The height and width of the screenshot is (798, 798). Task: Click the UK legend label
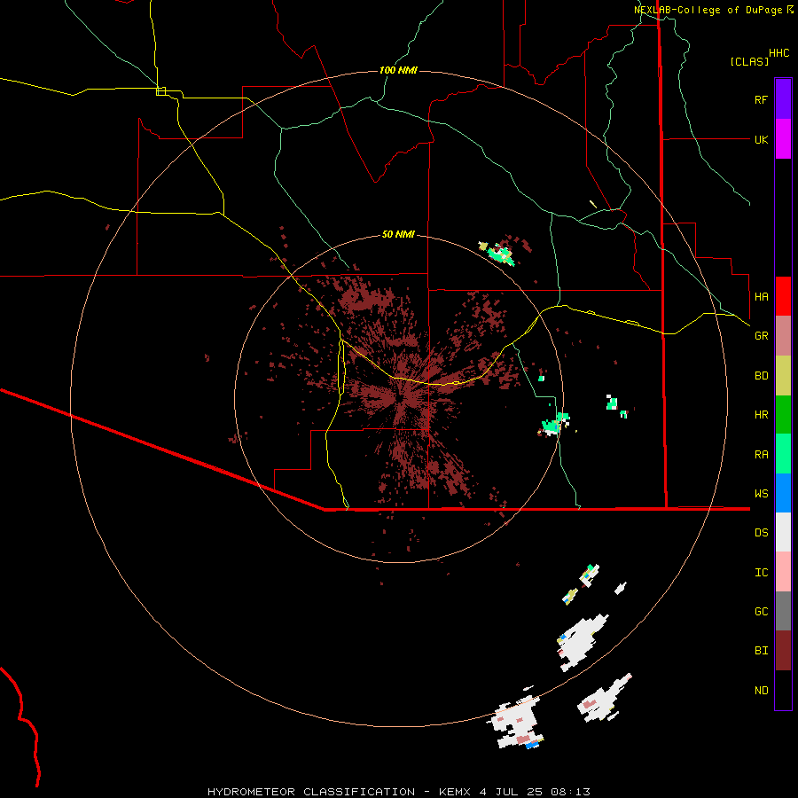[x=761, y=139]
